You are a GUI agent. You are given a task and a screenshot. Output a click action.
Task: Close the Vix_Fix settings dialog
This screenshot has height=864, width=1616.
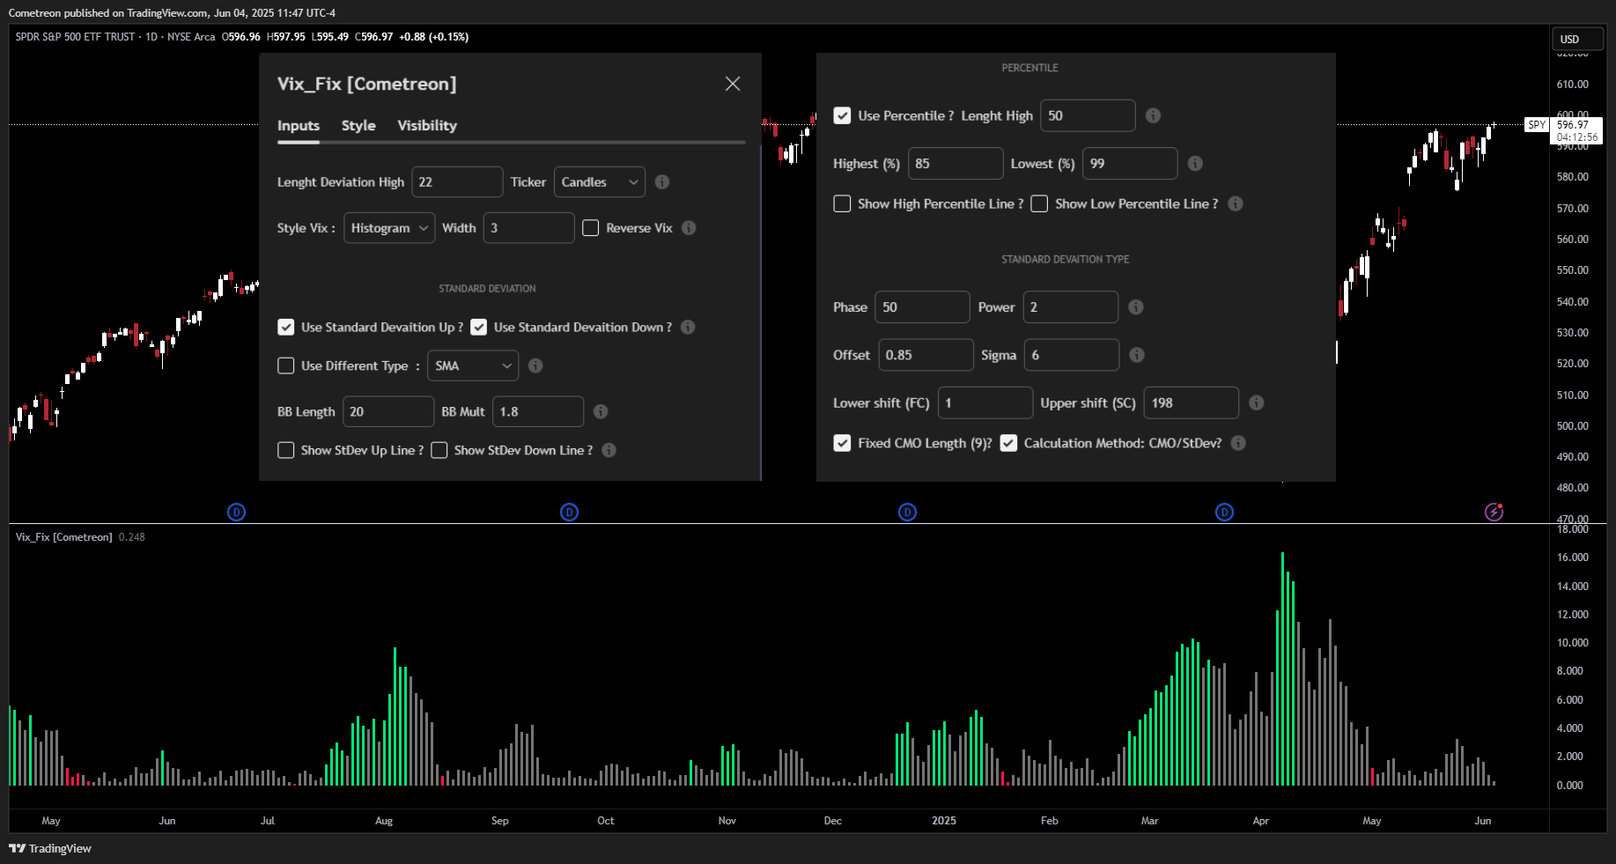(x=733, y=84)
